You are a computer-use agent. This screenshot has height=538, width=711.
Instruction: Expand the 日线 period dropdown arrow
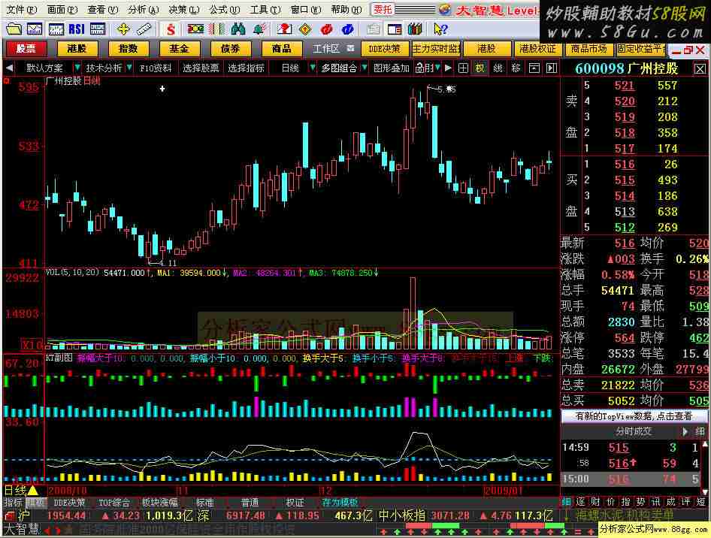coord(312,68)
